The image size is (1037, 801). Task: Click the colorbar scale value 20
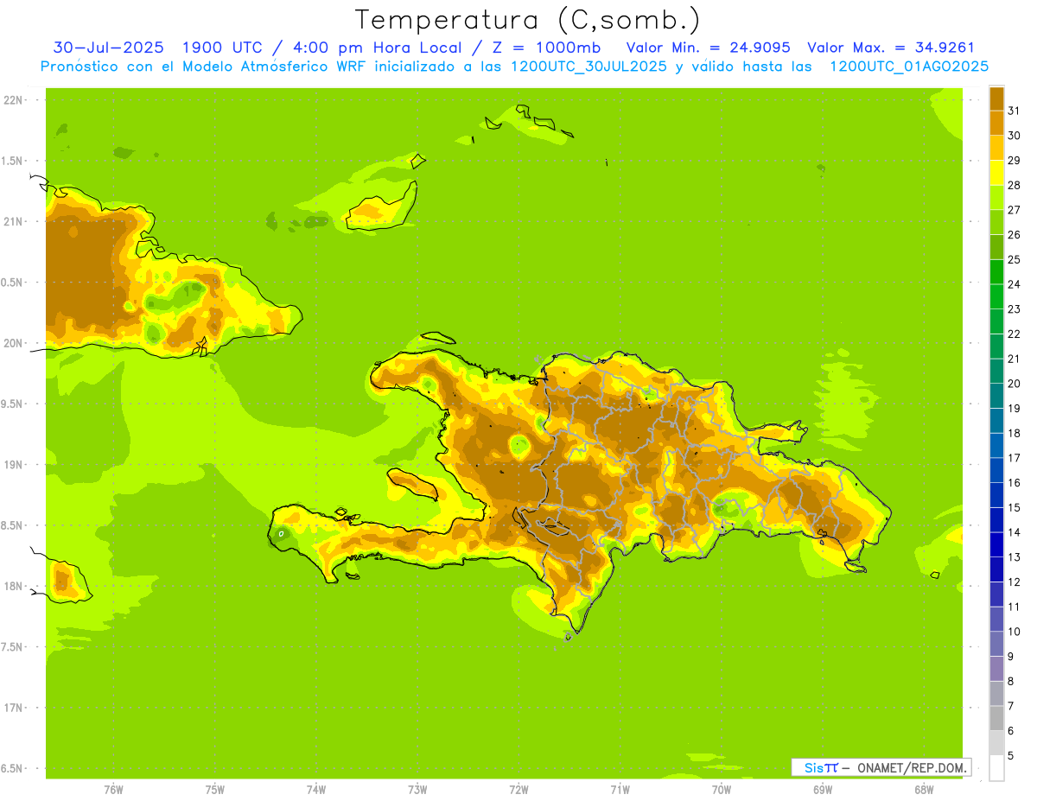pyautogui.click(x=1014, y=384)
